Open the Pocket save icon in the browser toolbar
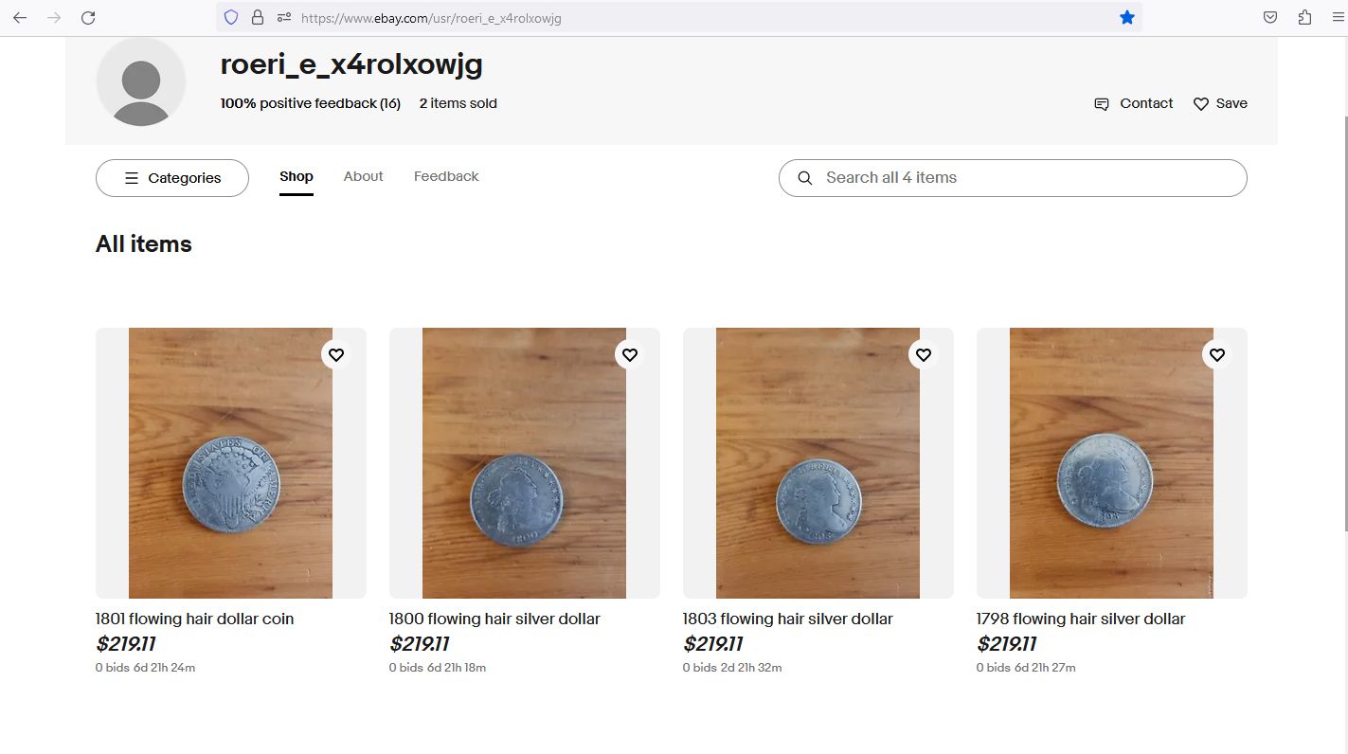Viewport: 1348px width, 754px height. point(1270,17)
